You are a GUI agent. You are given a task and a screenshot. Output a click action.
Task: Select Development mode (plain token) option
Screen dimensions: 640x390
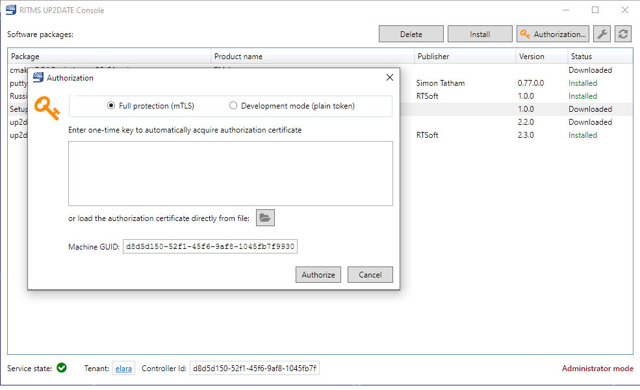click(x=233, y=106)
